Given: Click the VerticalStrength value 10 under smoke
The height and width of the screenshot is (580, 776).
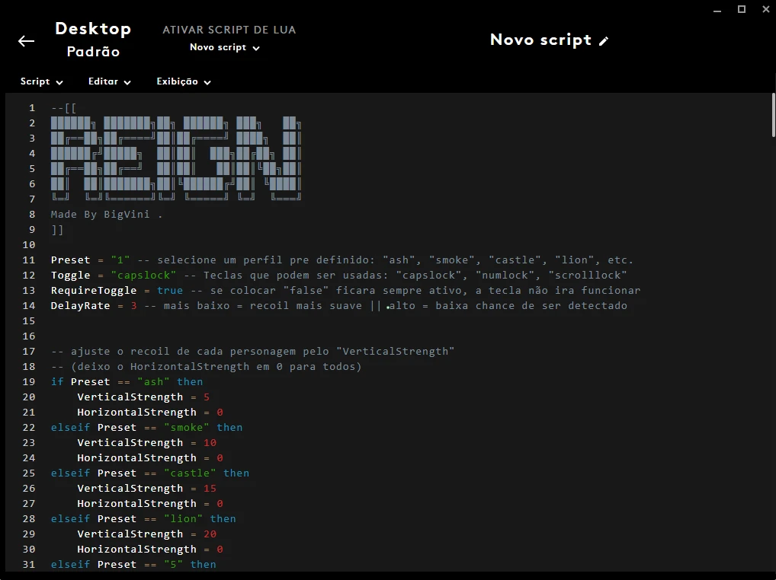Looking at the screenshot, I should coord(210,442).
